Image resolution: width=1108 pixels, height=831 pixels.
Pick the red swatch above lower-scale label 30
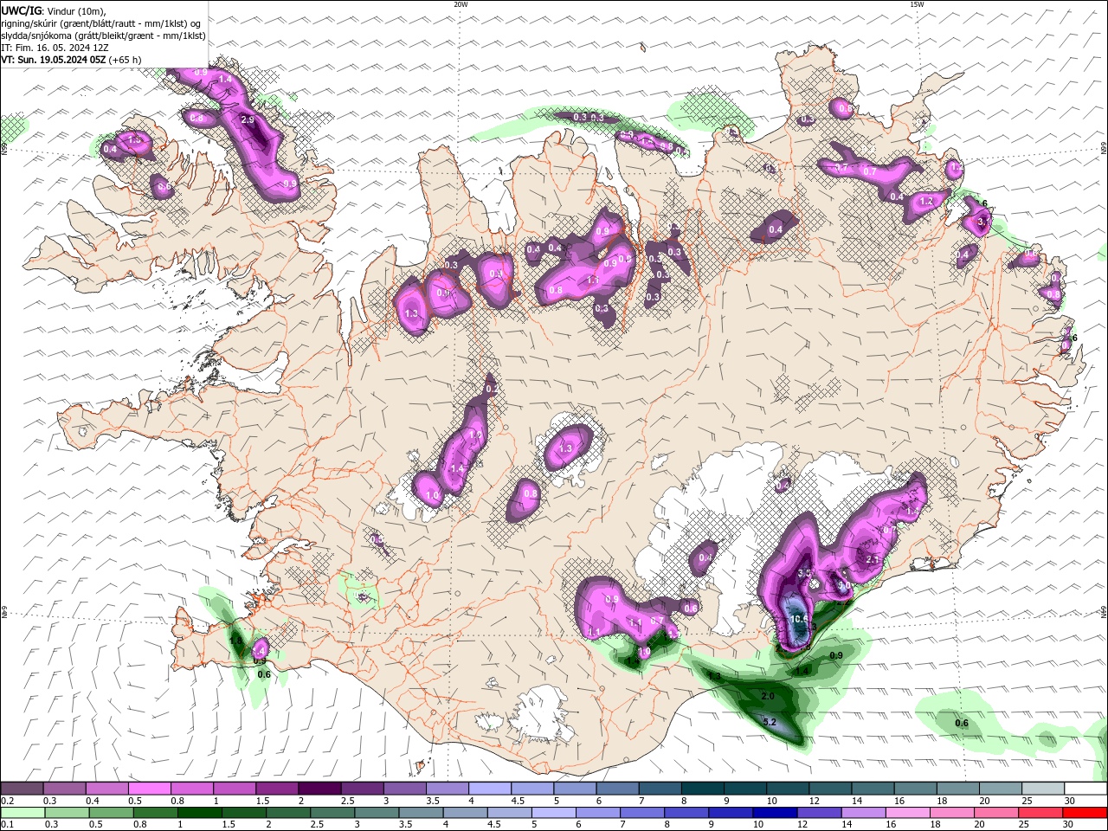tap(1085, 813)
